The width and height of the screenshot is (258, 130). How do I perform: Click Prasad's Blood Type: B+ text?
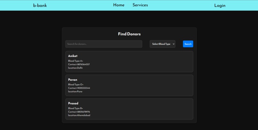coord(76,108)
